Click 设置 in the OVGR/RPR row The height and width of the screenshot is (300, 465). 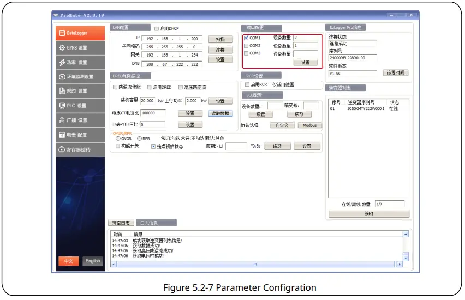307,146
